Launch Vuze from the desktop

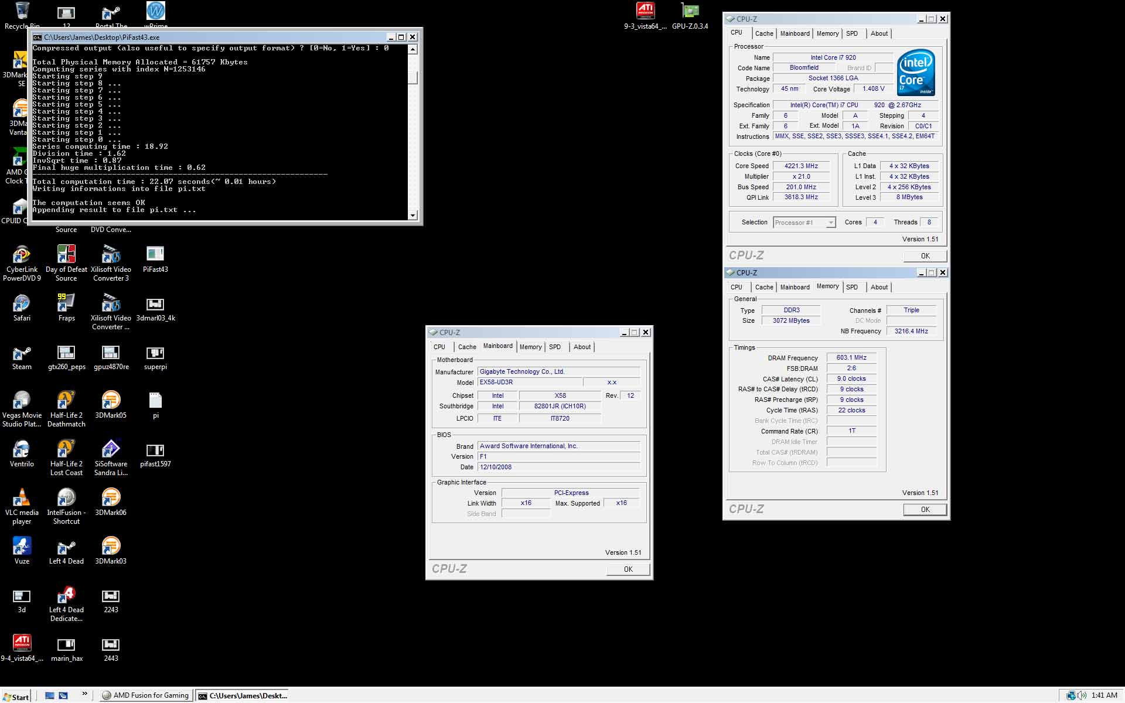click(x=22, y=546)
